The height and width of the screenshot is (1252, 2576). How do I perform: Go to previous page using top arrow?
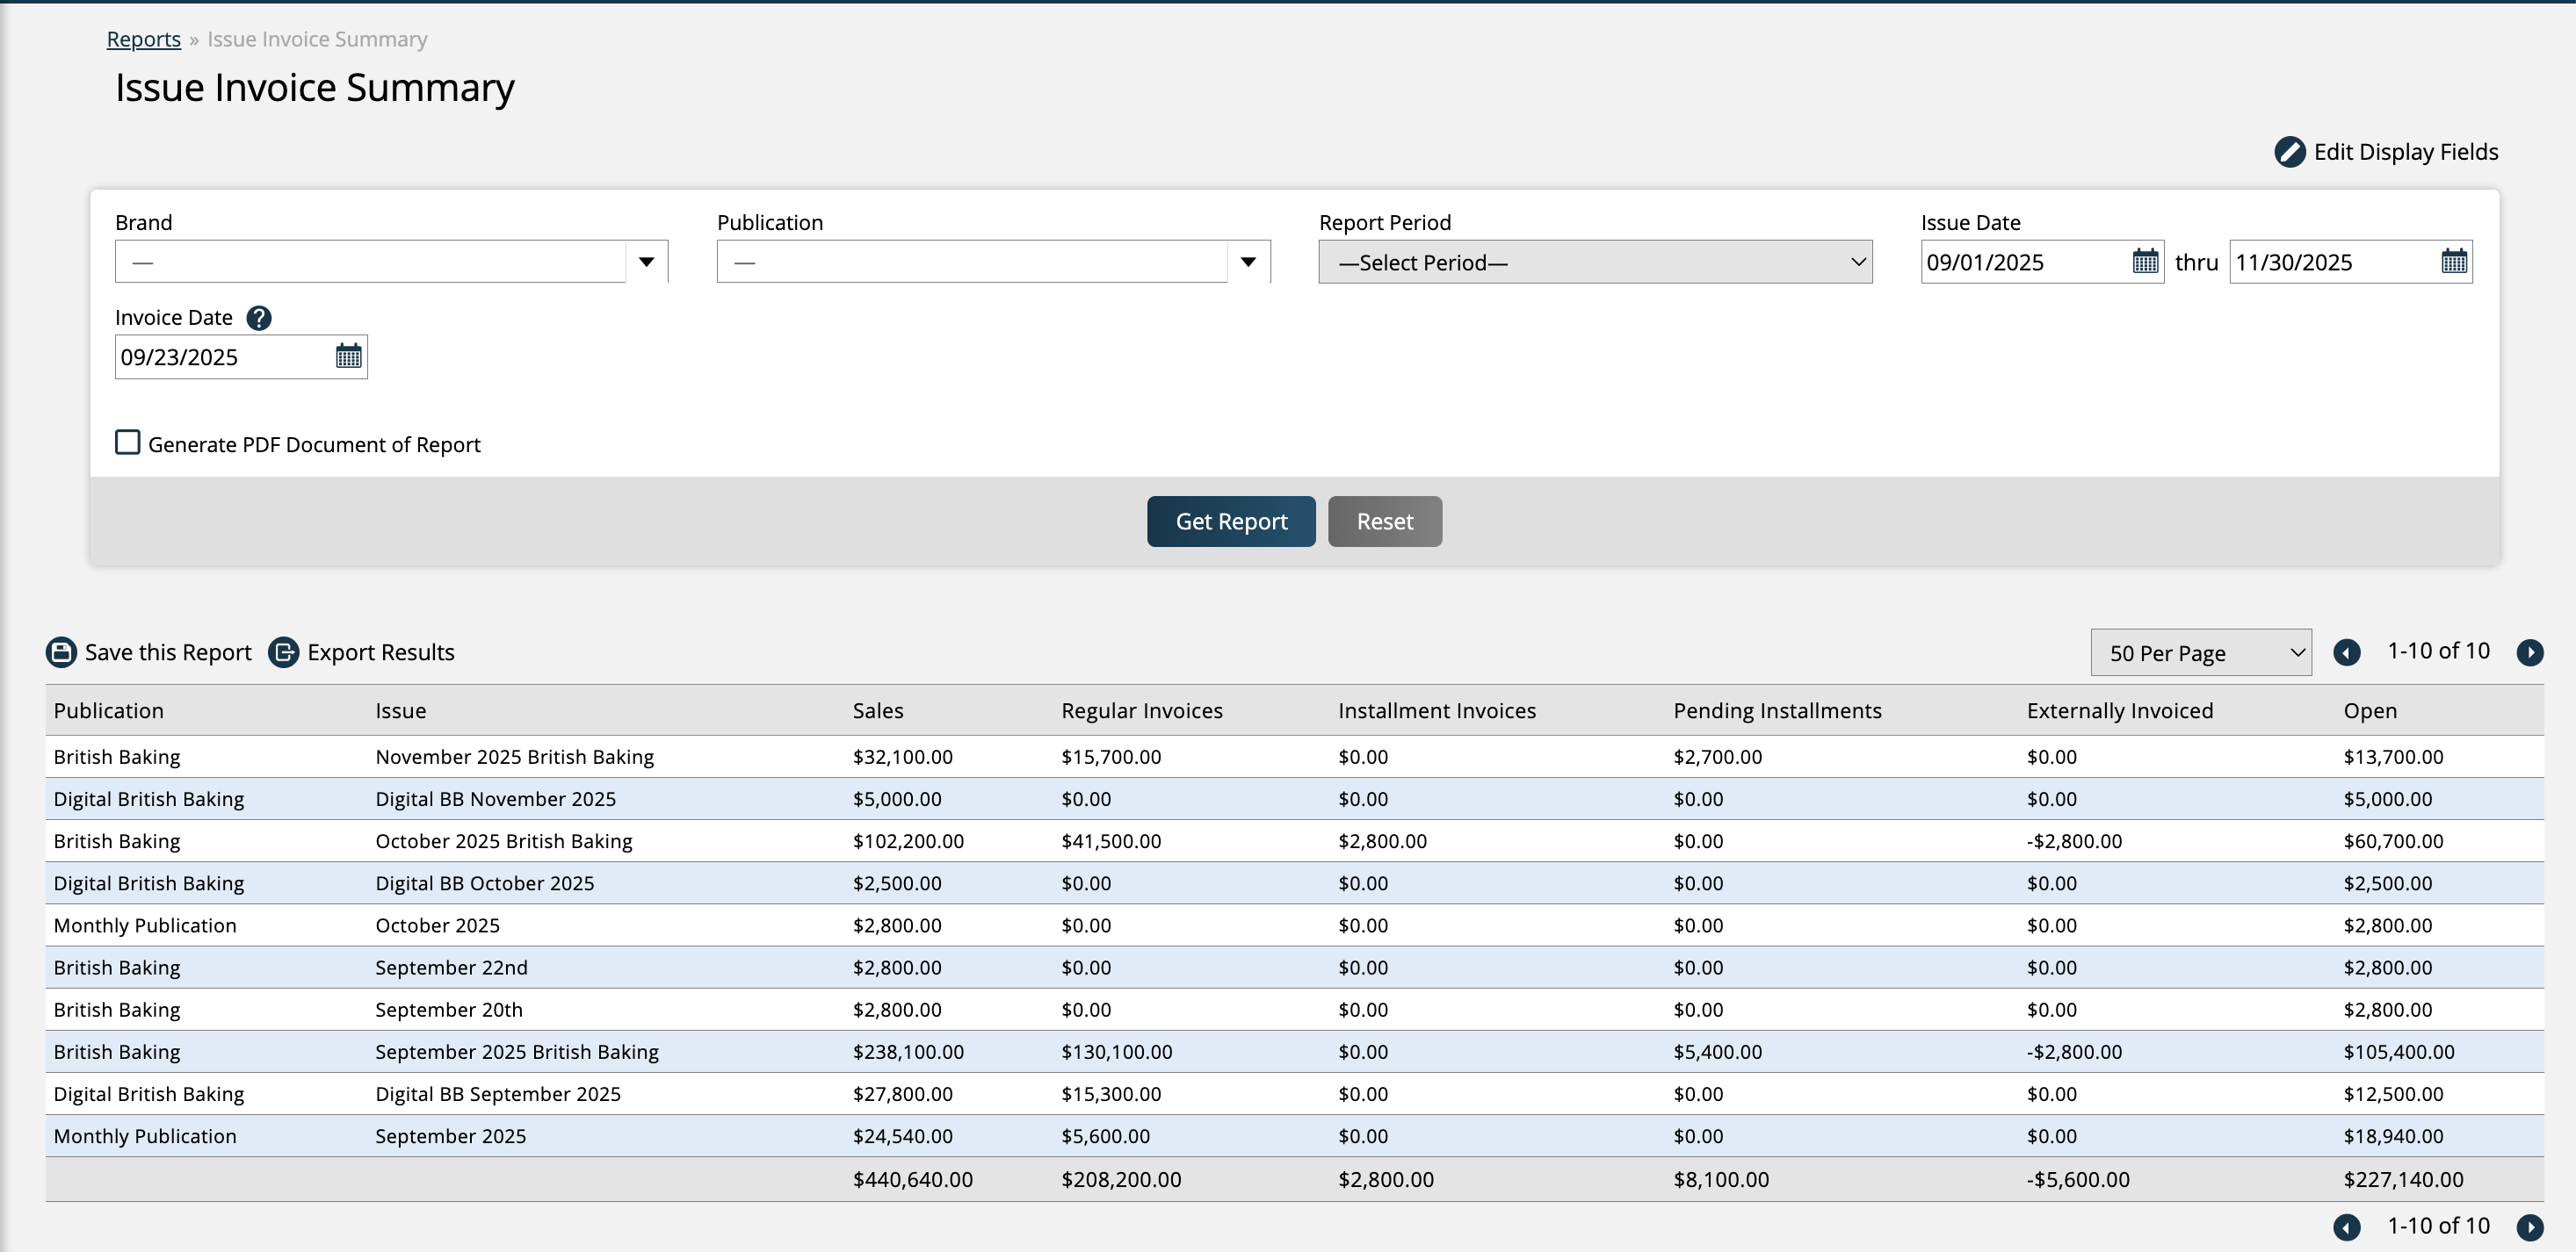pos(2347,652)
